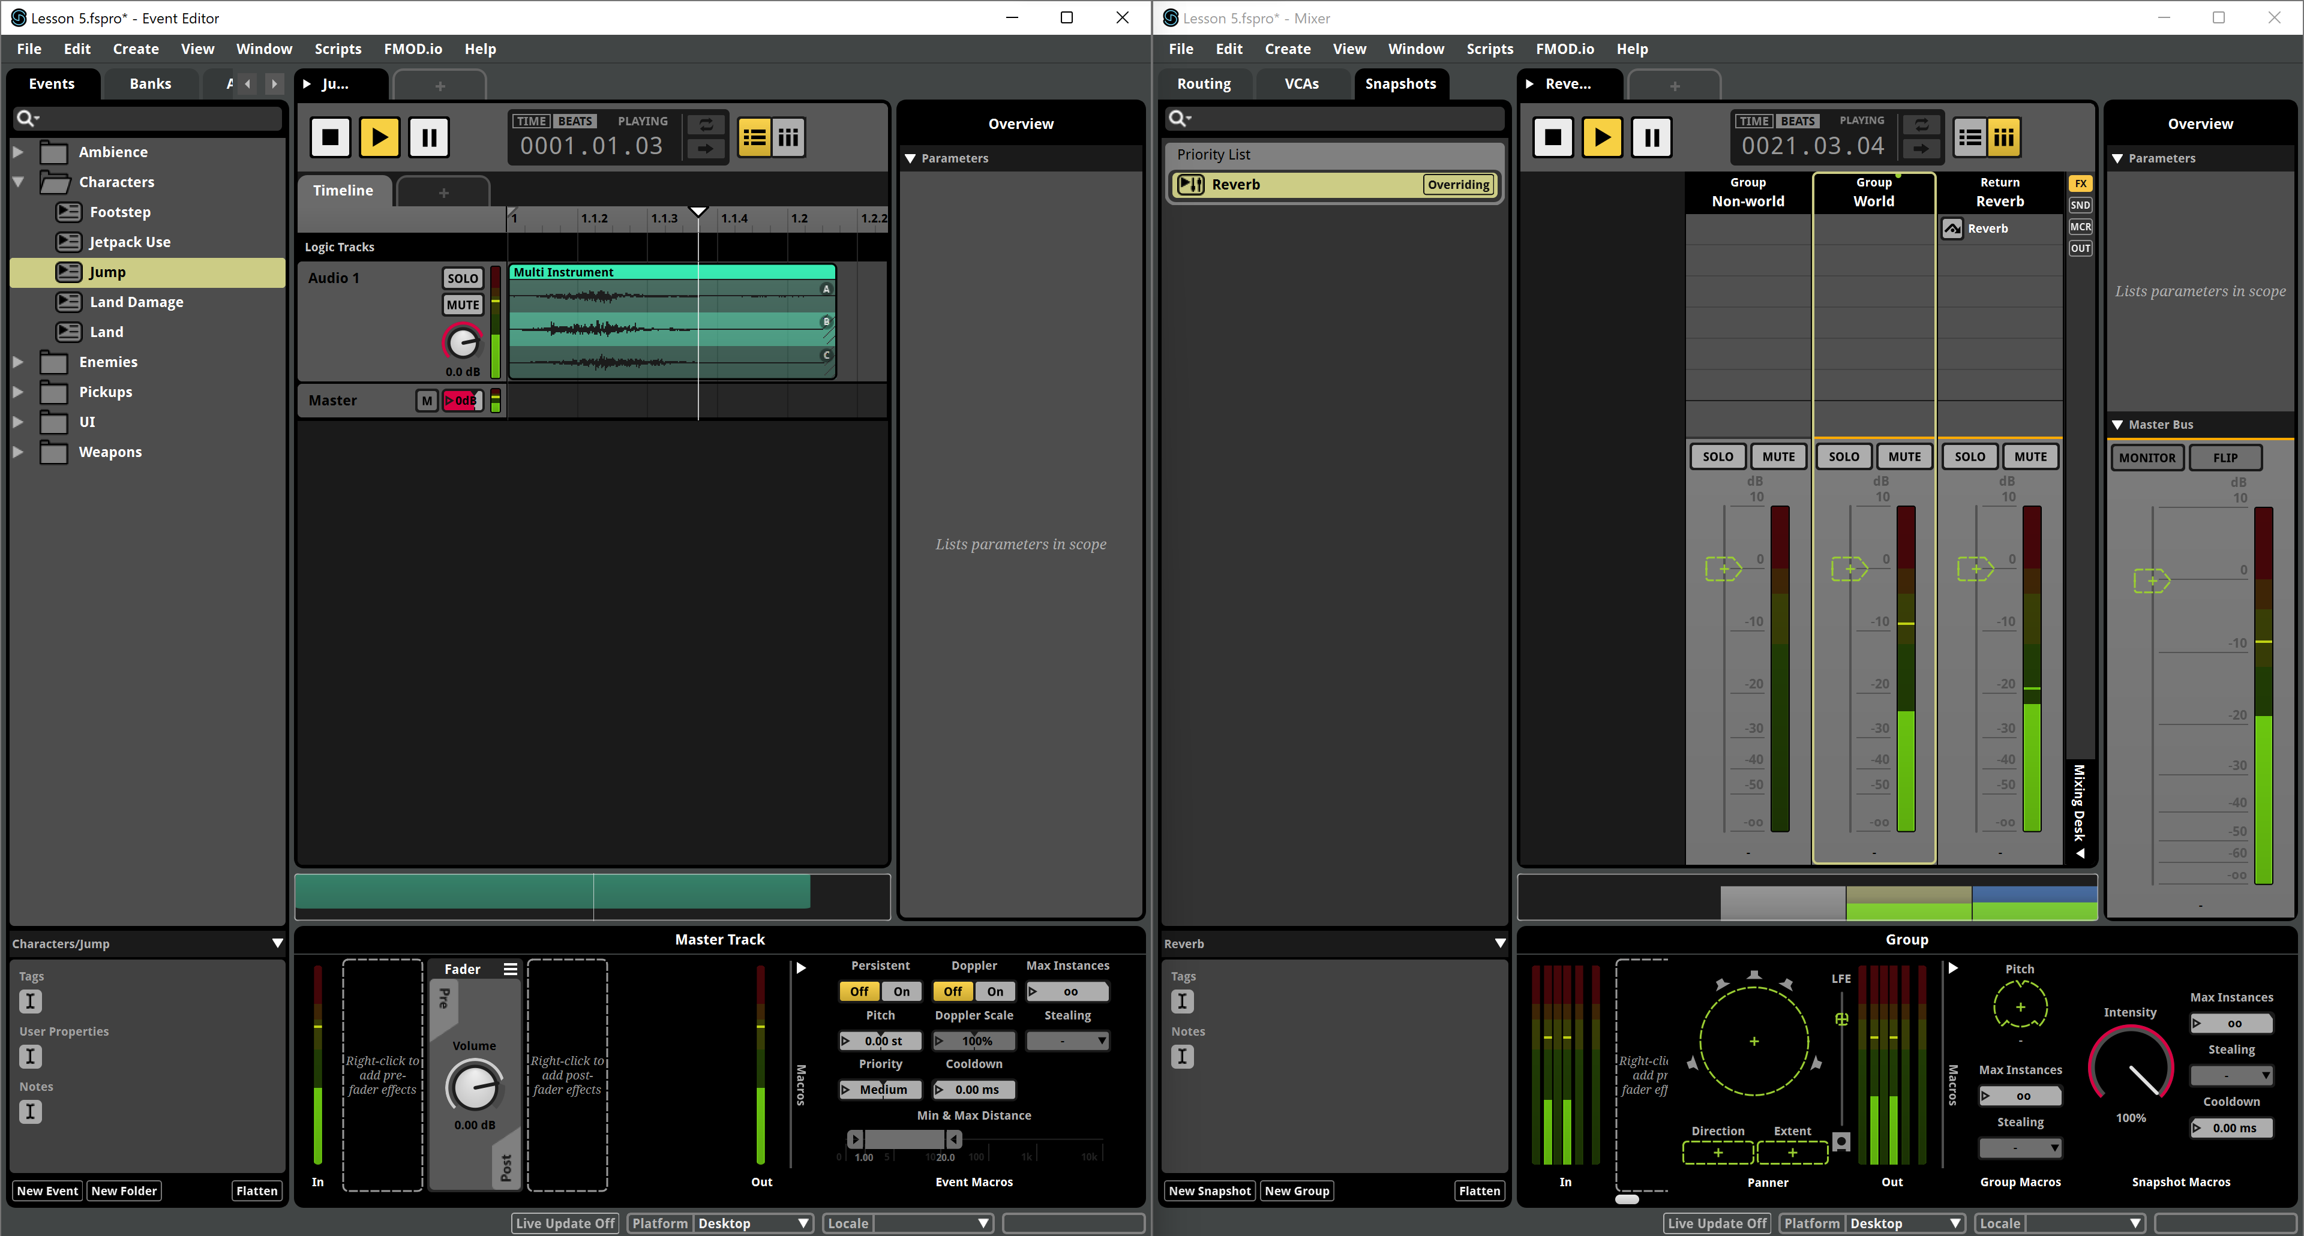Stop playback in the Event Editor transport
2304x1236 pixels.
point(330,137)
